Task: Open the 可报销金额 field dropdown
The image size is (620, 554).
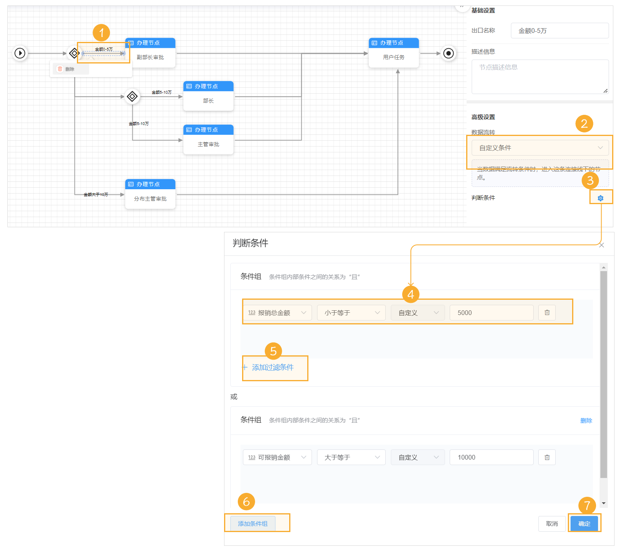Action: (x=277, y=457)
